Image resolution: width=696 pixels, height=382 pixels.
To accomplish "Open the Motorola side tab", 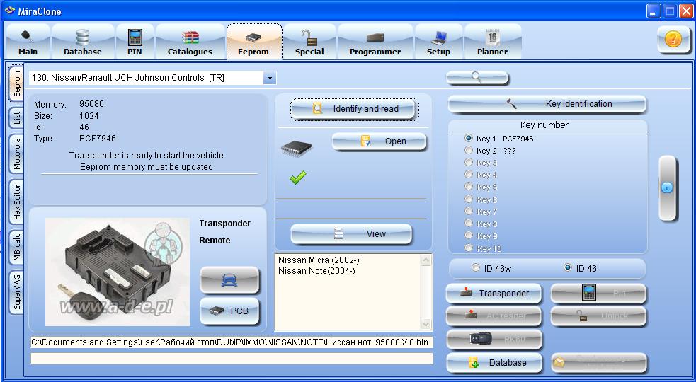I will pos(16,154).
